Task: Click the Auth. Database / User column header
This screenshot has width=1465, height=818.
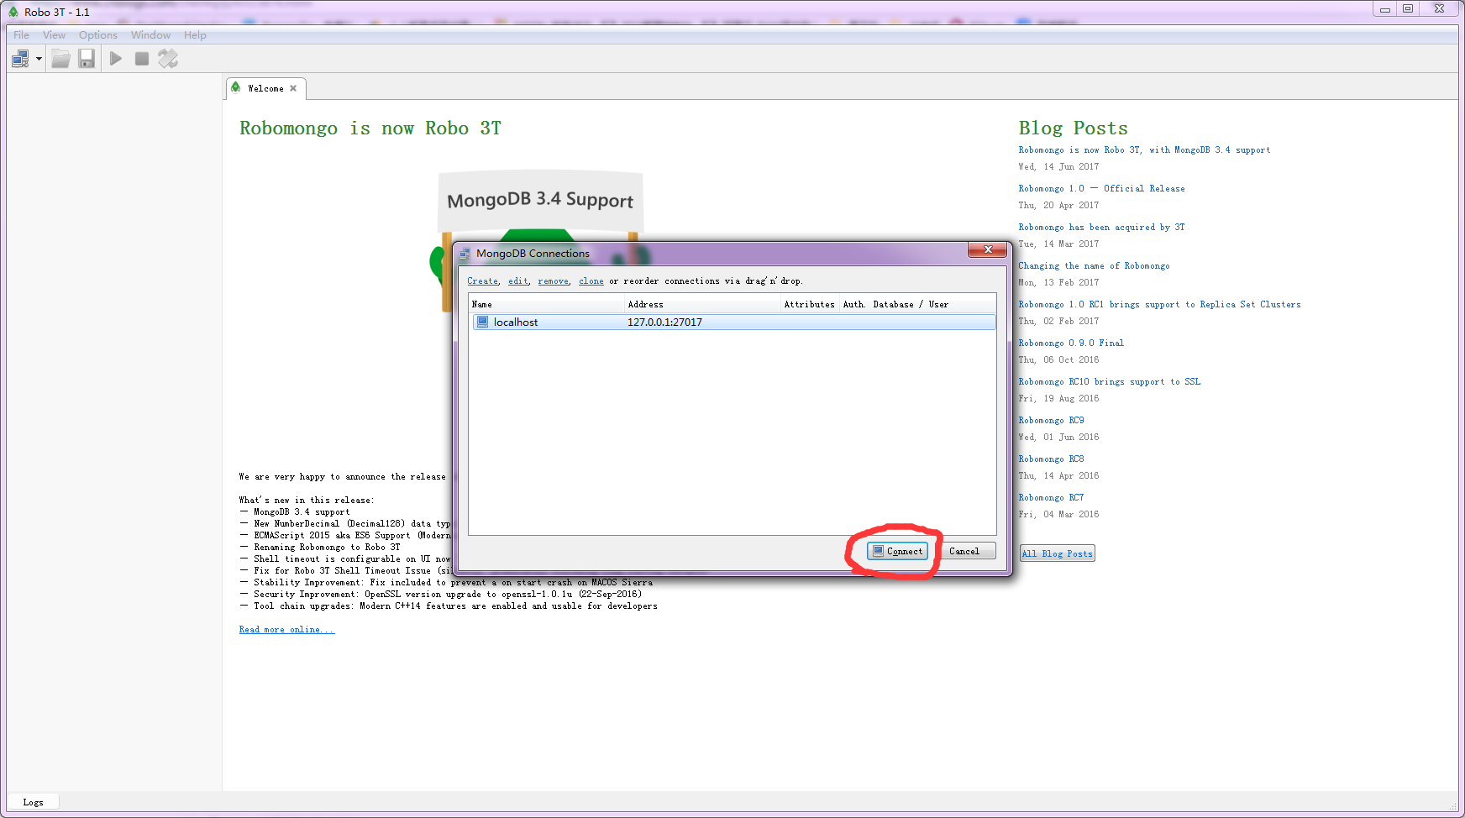Action: click(x=917, y=305)
